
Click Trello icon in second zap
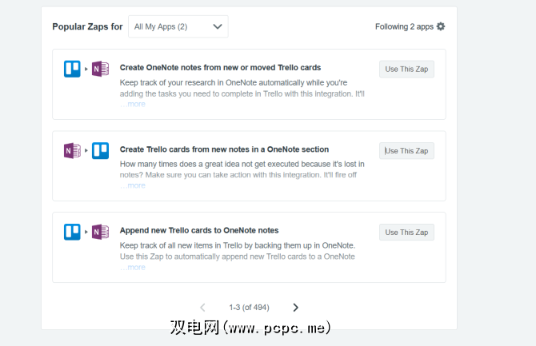click(x=100, y=150)
